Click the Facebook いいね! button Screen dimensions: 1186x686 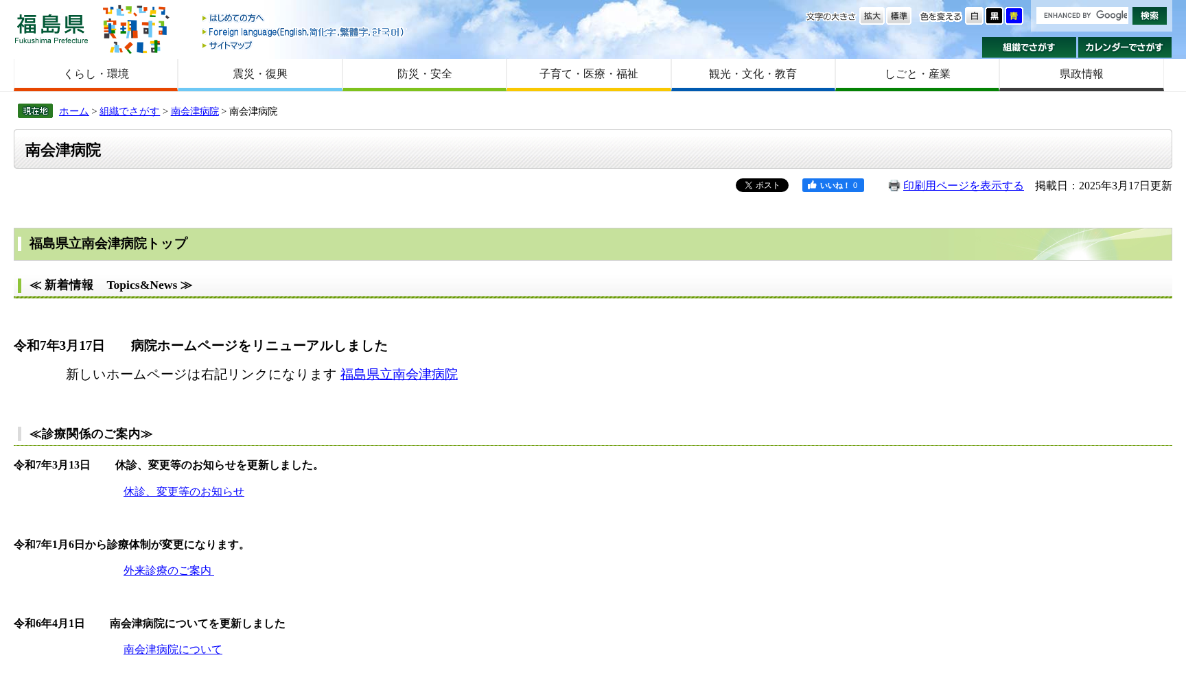[x=833, y=185]
